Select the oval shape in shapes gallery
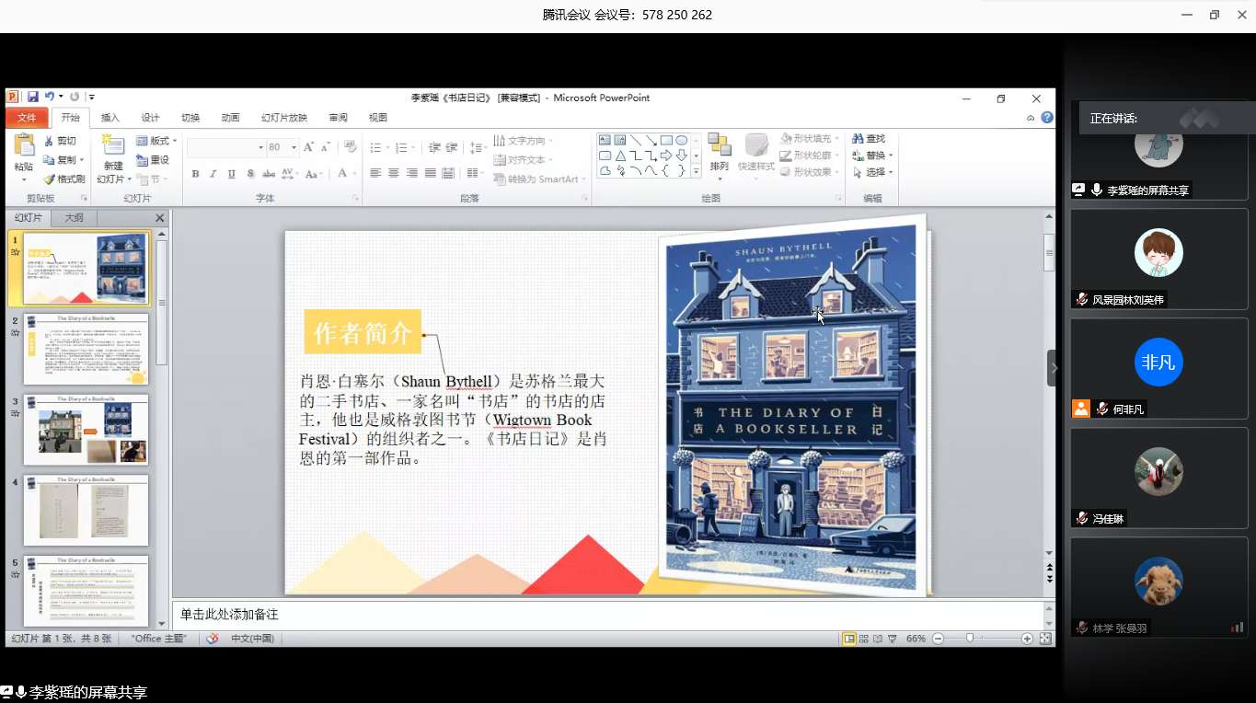 (x=681, y=141)
